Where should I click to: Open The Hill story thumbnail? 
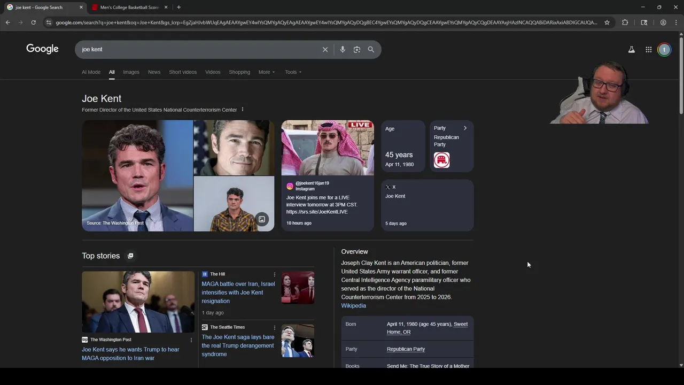click(298, 288)
